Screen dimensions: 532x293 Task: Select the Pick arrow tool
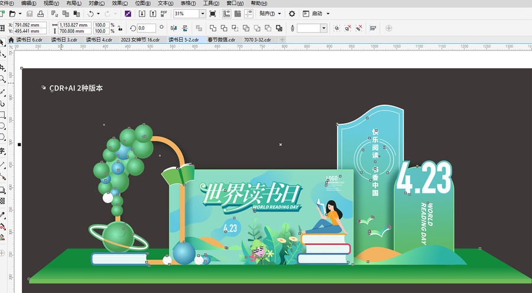(x=2, y=42)
